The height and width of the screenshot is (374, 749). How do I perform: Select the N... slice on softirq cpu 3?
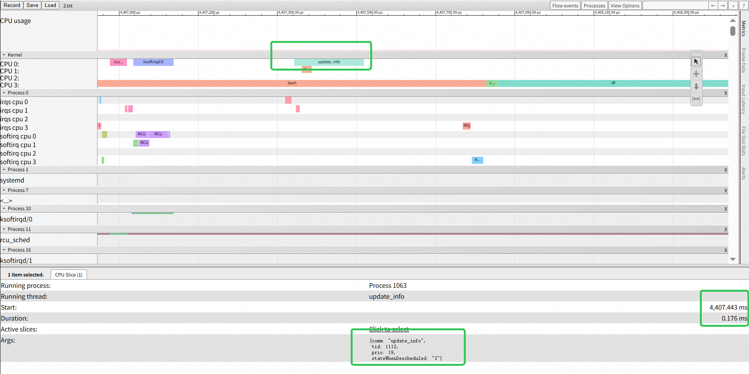pyautogui.click(x=477, y=160)
